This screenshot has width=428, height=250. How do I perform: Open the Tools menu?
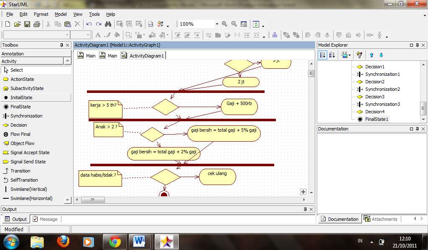[x=94, y=14]
